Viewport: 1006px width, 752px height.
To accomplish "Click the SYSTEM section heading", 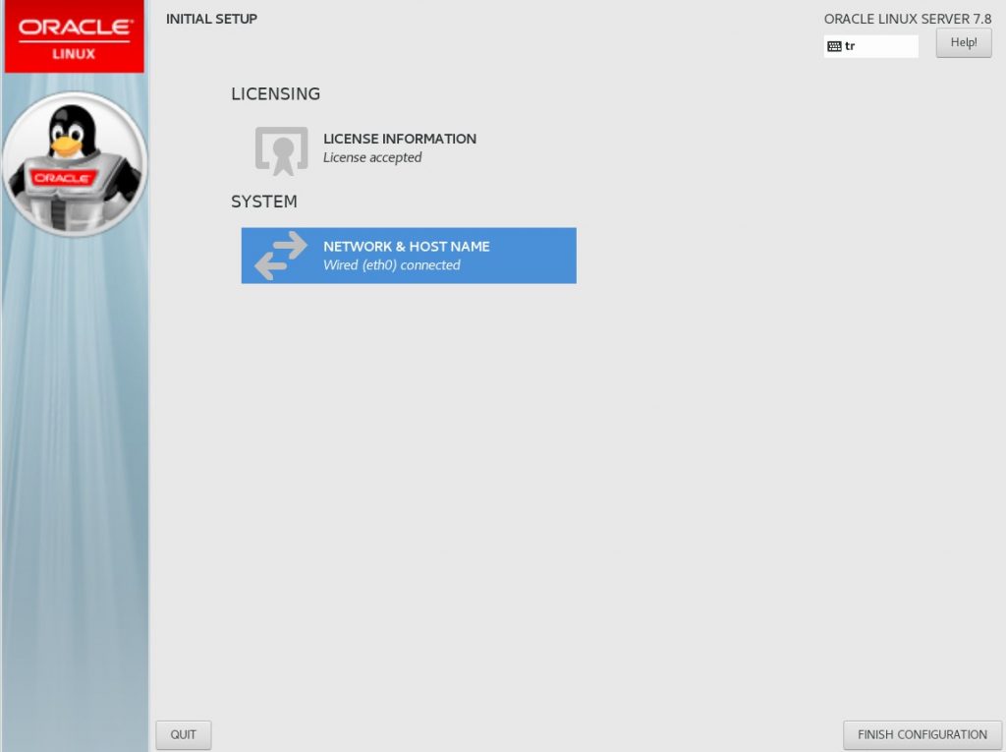I will pyautogui.click(x=263, y=202).
